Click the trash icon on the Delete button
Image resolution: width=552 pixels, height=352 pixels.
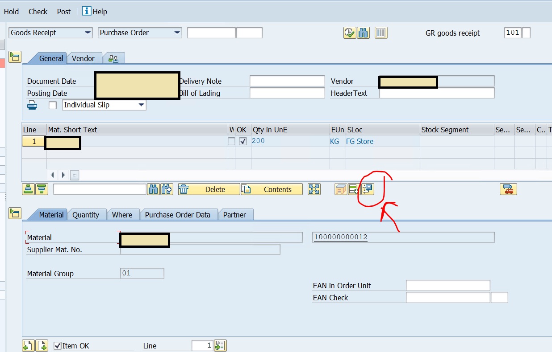pos(184,189)
